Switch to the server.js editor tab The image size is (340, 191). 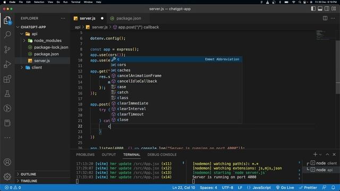tap(87, 19)
